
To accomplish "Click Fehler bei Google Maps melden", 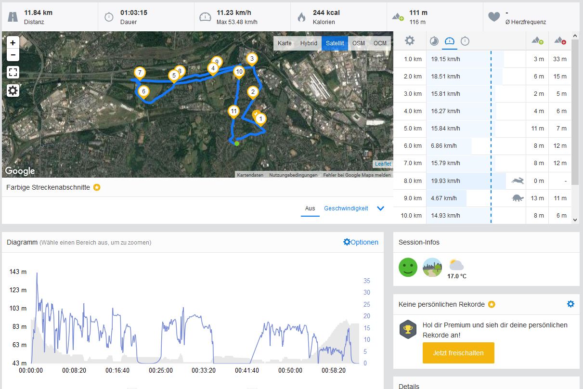I will (357, 175).
